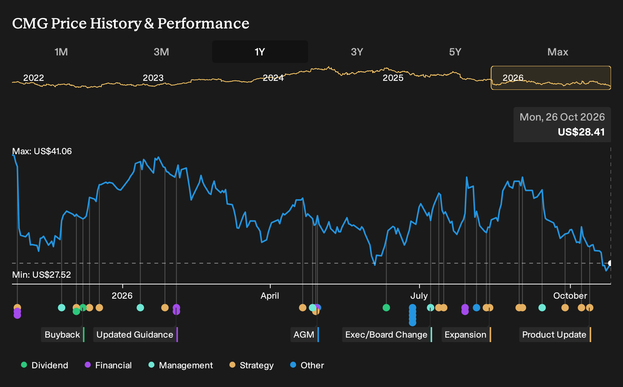Click the April axis label
Screen dimensions: 623x387
point(270,296)
